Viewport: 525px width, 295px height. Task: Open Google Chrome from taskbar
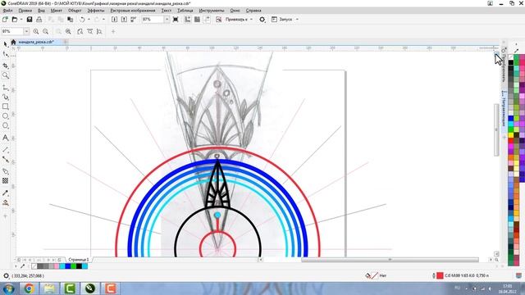29,288
